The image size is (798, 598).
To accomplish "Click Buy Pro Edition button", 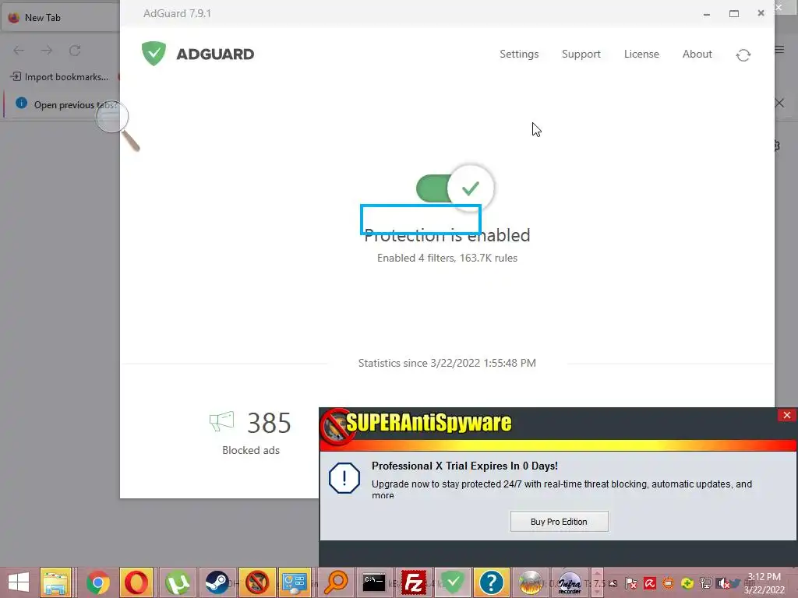I will (559, 521).
